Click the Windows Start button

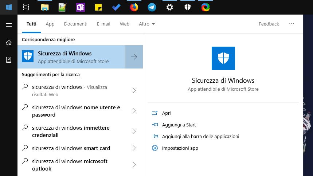coord(9,7)
